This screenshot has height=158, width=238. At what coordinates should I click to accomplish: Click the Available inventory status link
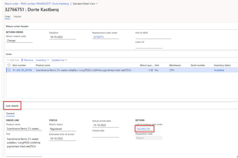219,70
